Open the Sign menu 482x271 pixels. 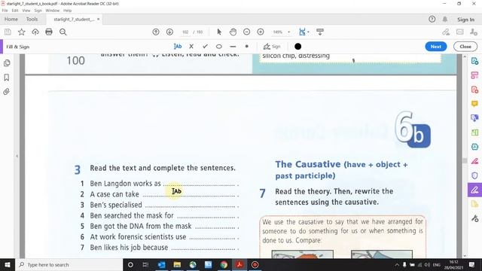click(38, 11)
